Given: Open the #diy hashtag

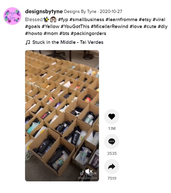Looking at the screenshot, I should [x=163, y=27].
